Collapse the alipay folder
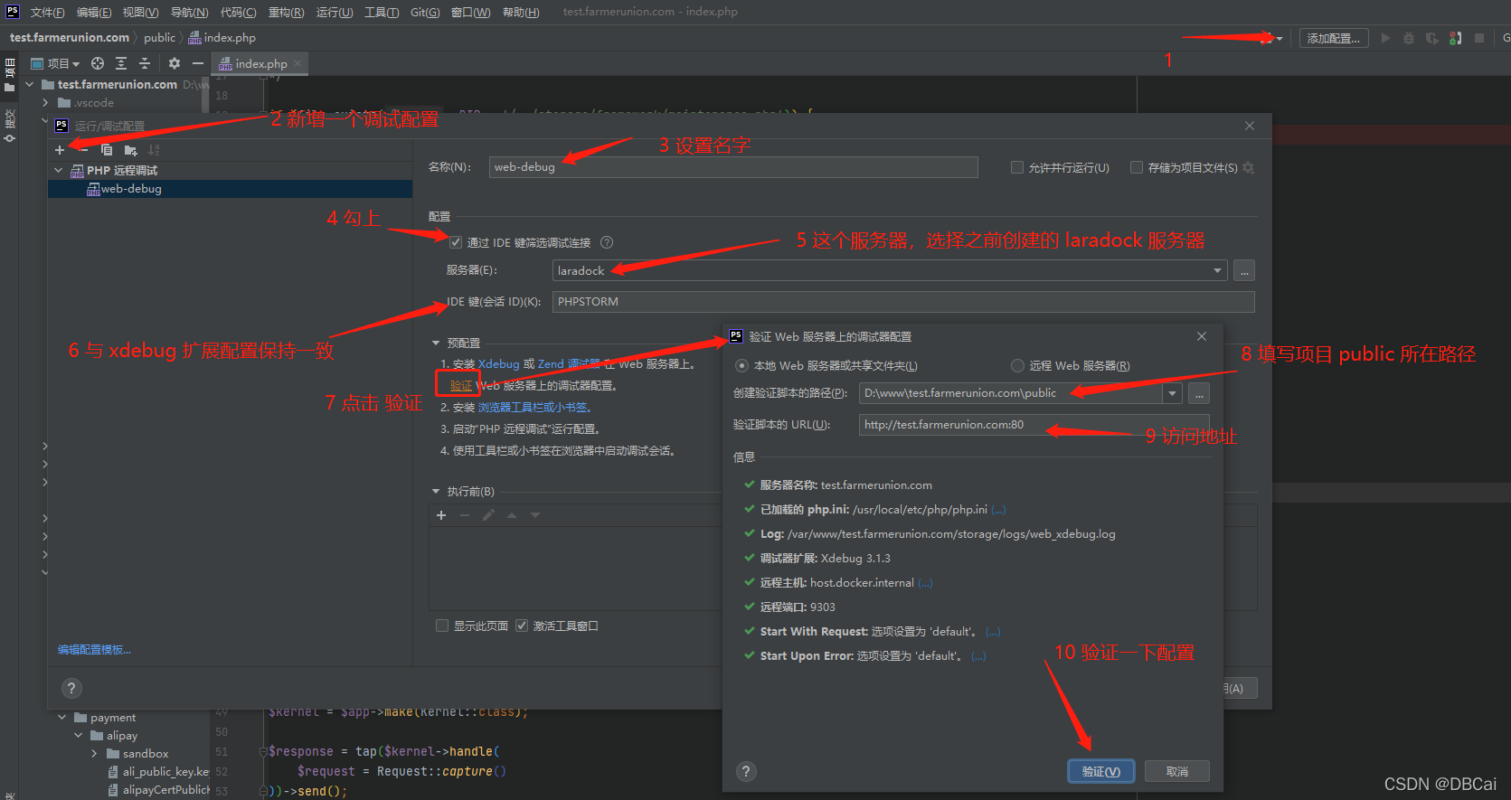1511x800 pixels. (79, 735)
